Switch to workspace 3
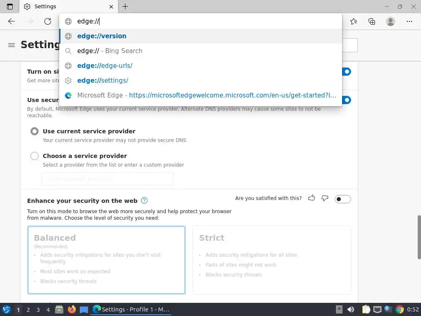This screenshot has height=316, width=421. [x=38, y=310]
